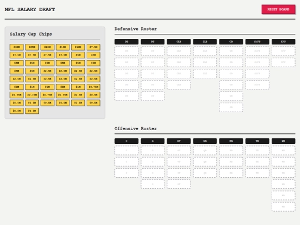Click the DT column header in Defensive Roster
The image size is (300, 225).
[152, 42]
